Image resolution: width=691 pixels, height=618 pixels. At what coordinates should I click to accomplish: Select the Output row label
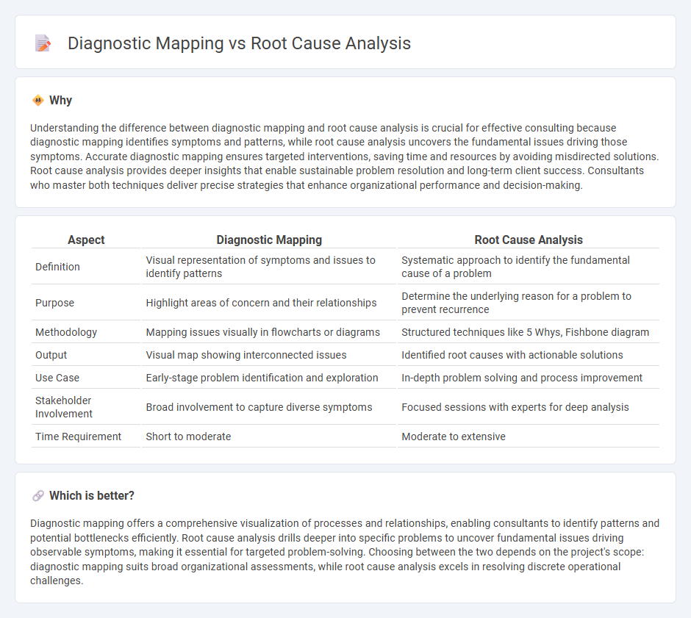(x=51, y=355)
